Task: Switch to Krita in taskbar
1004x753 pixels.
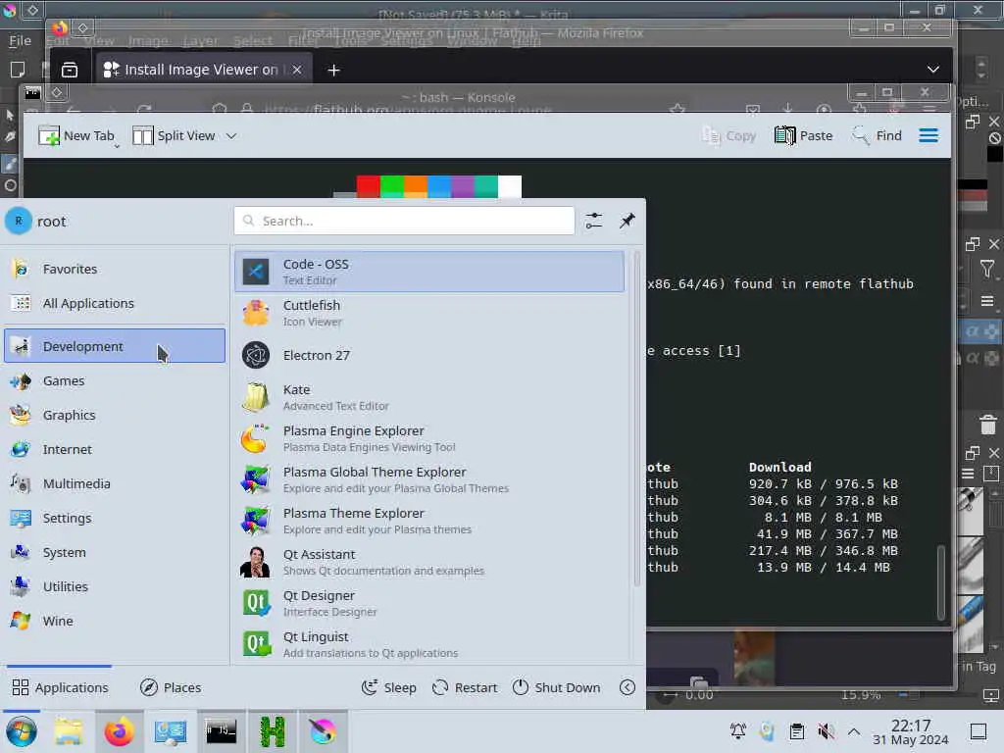Action: 323,731
